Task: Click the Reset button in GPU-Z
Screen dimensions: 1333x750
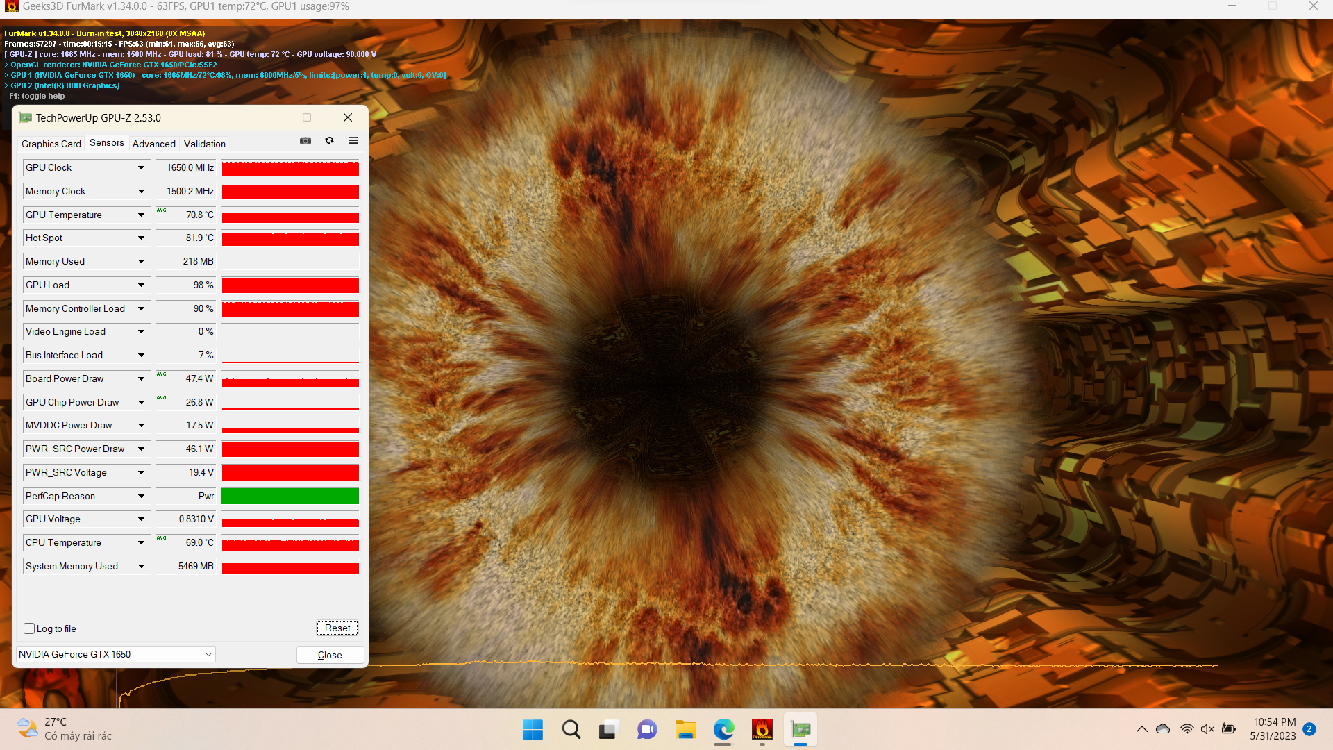Action: click(x=337, y=627)
